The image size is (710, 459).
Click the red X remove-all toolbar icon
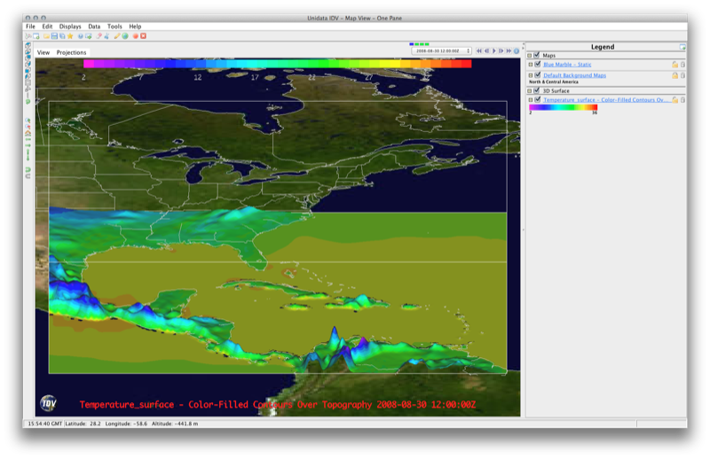(143, 36)
